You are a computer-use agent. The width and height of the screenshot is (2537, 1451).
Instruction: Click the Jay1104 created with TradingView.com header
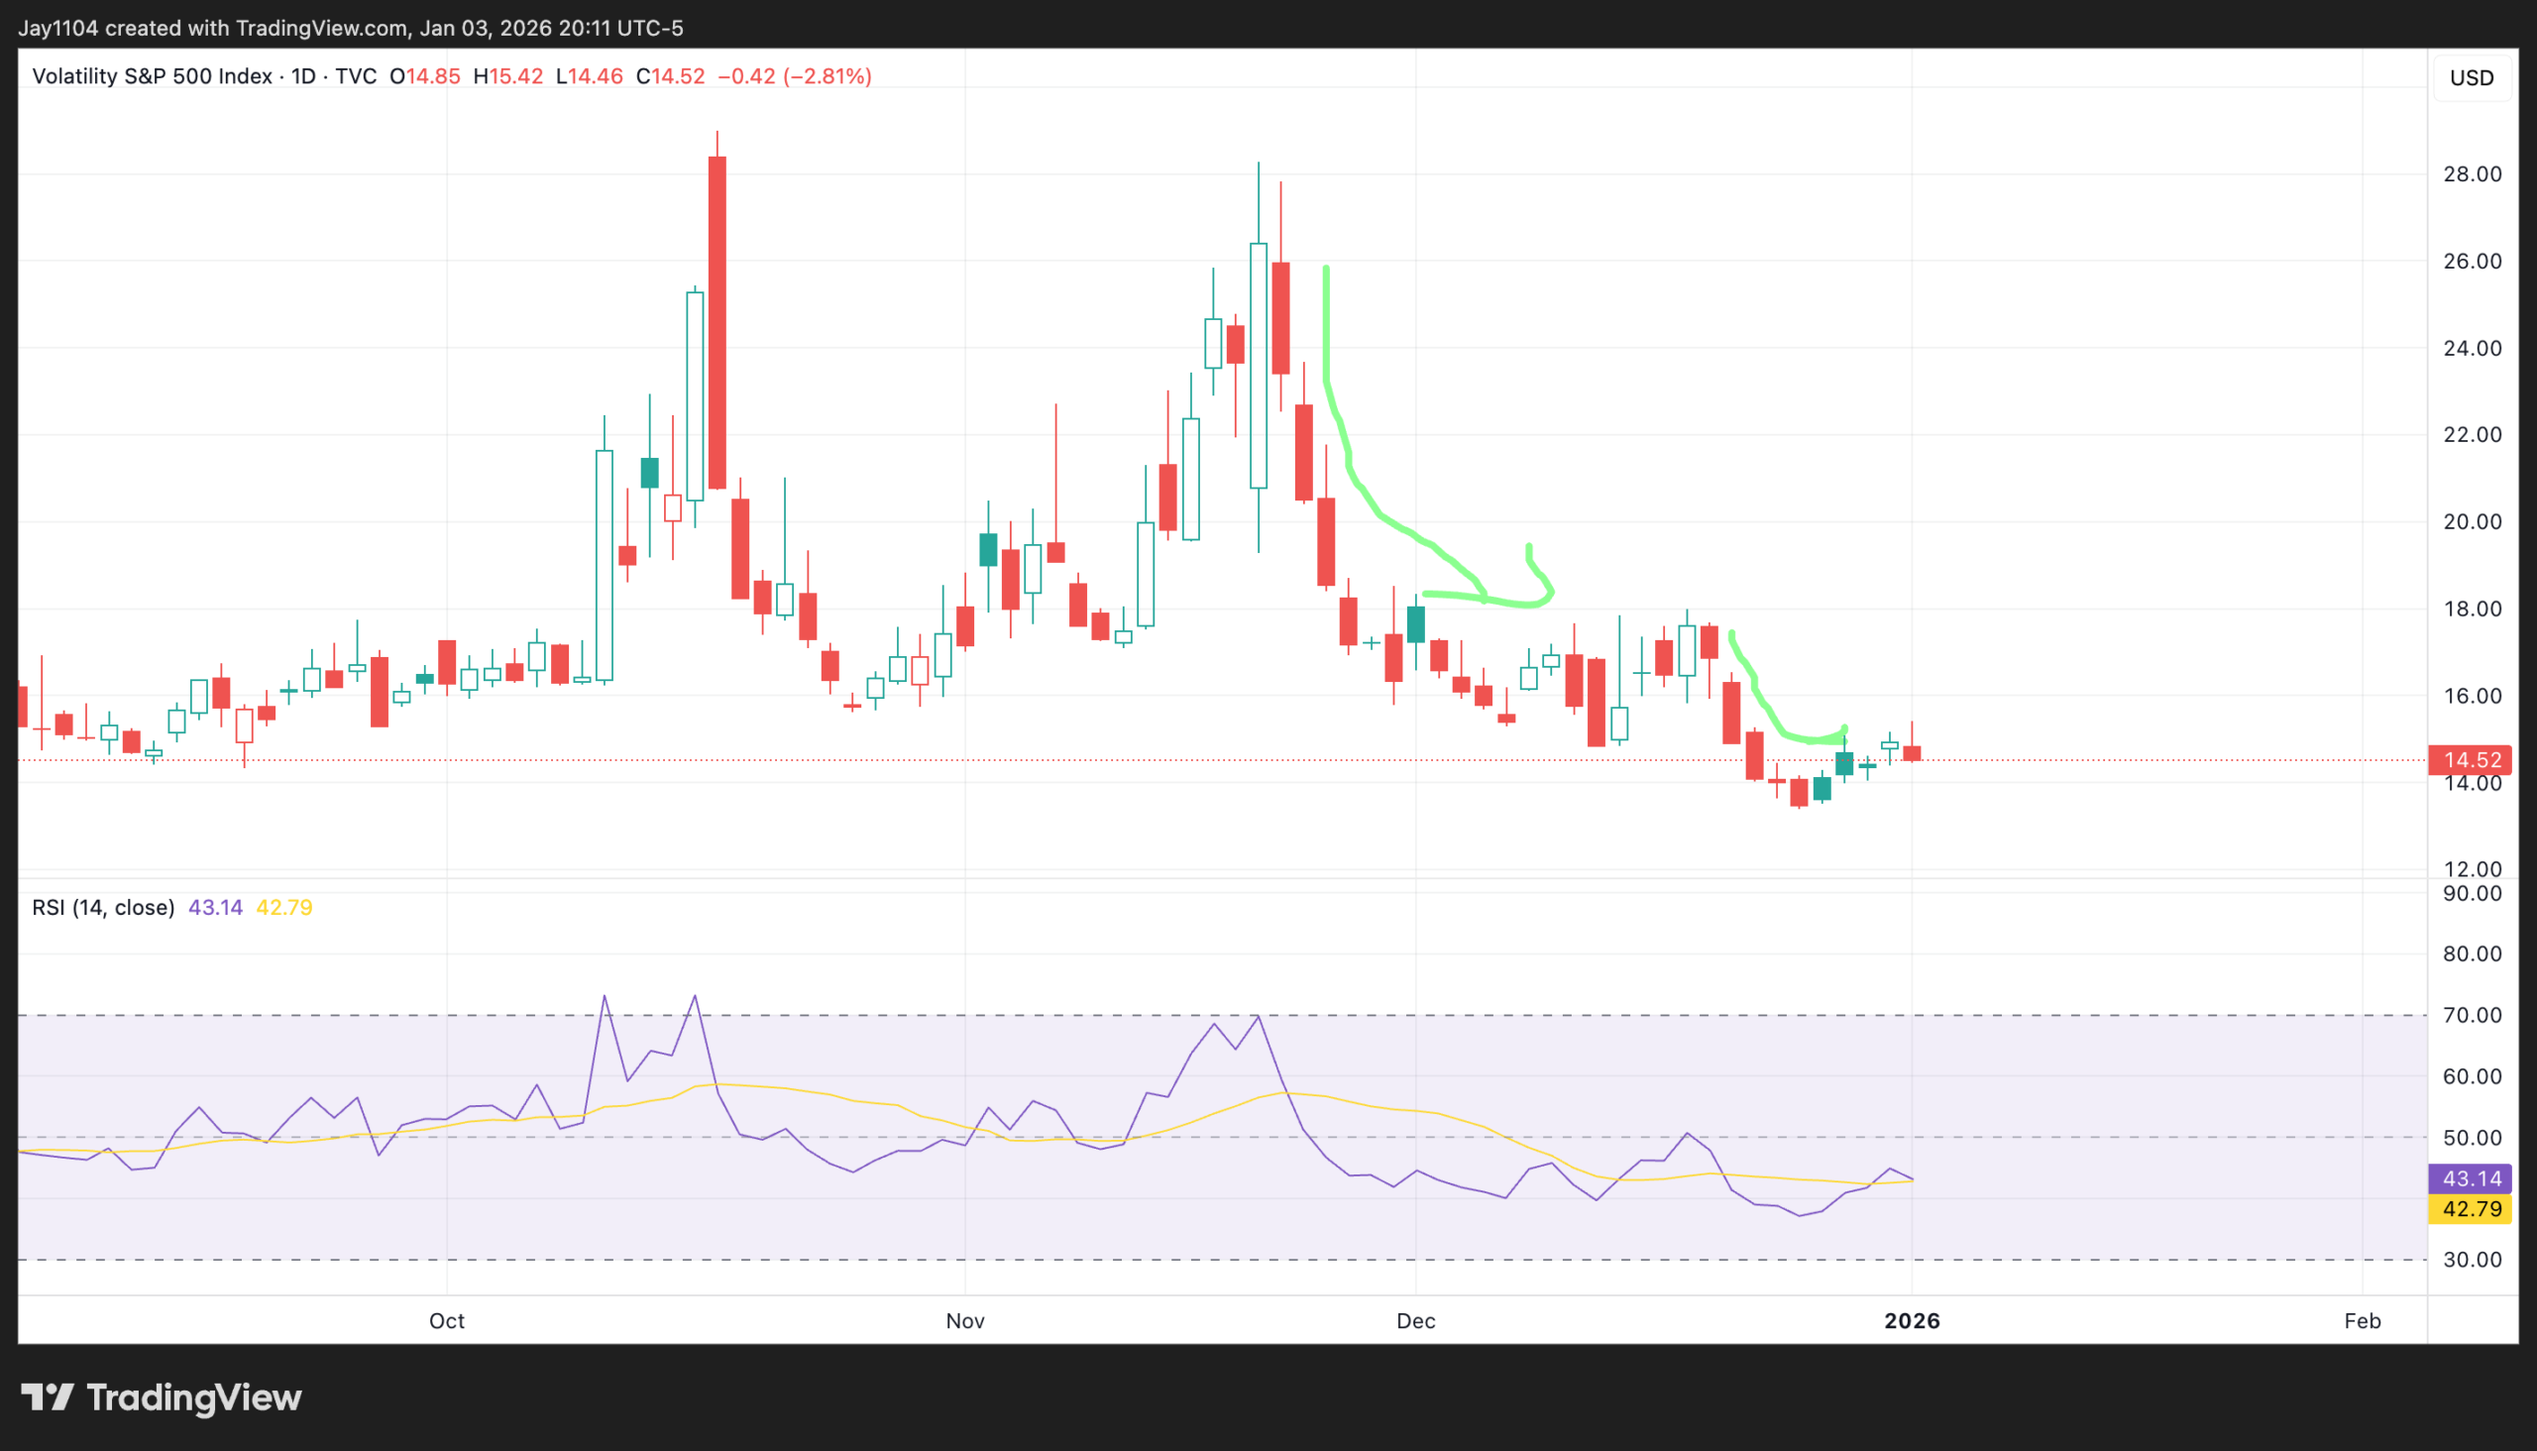click(351, 28)
